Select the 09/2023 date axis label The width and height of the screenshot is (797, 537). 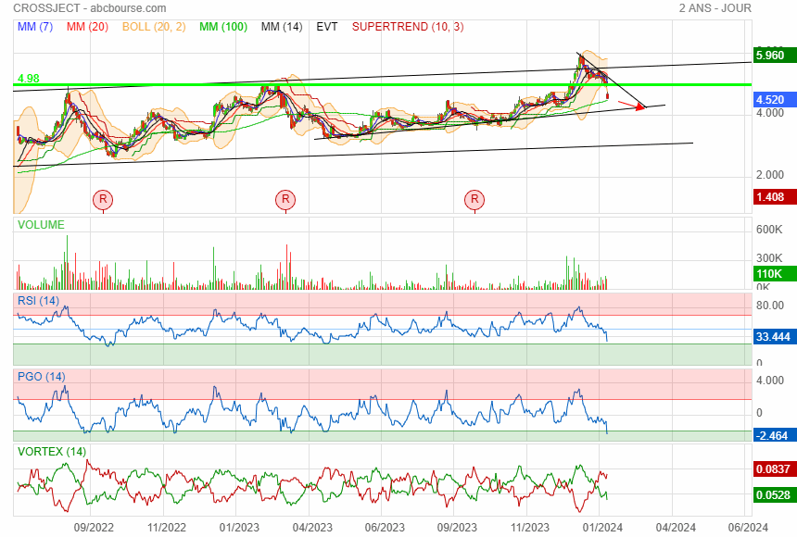point(458,528)
